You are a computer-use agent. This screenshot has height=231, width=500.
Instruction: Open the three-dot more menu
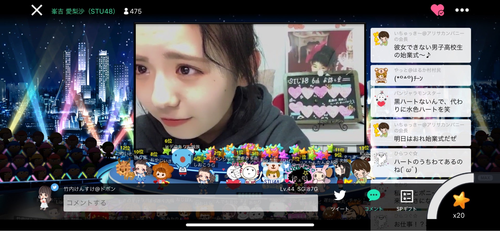pyautogui.click(x=462, y=10)
